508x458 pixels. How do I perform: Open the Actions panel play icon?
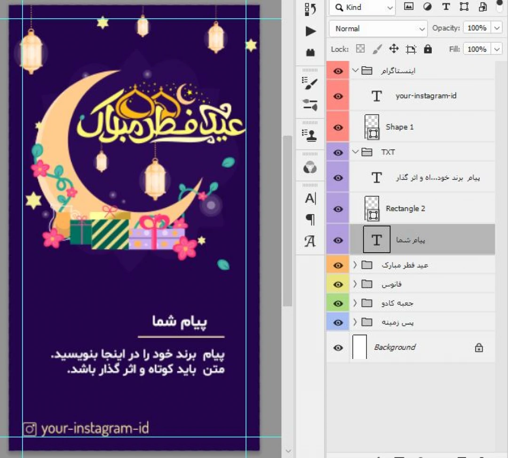310,31
